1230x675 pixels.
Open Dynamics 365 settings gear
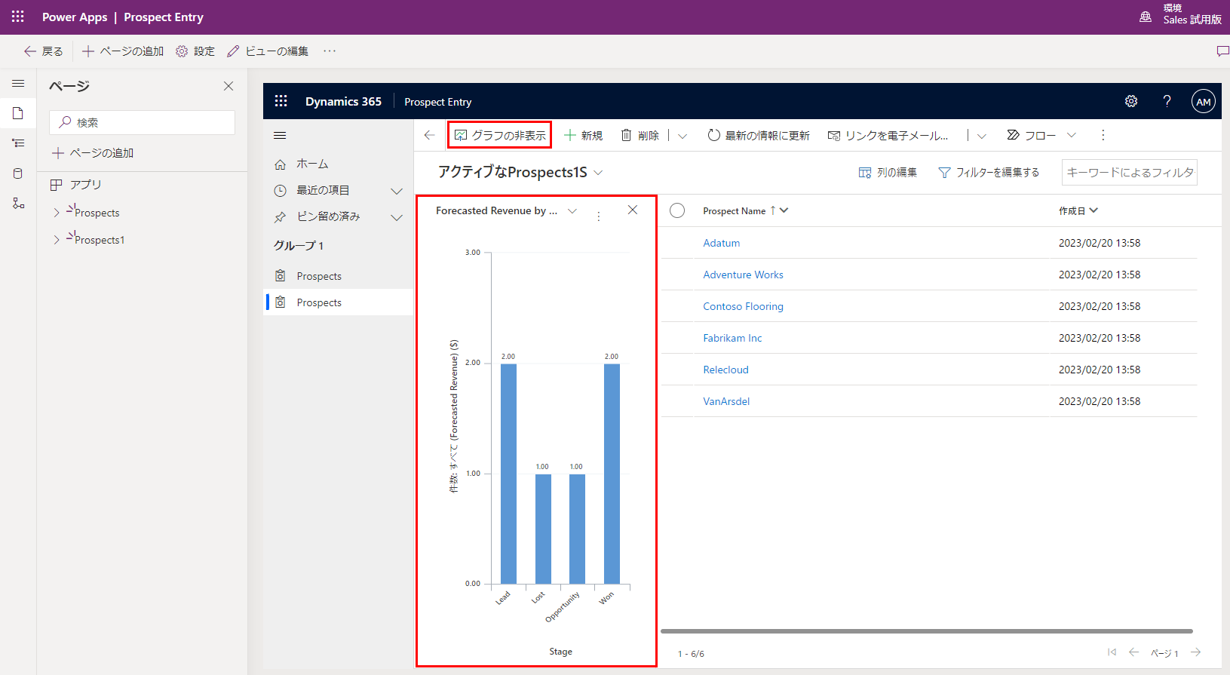coord(1131,101)
